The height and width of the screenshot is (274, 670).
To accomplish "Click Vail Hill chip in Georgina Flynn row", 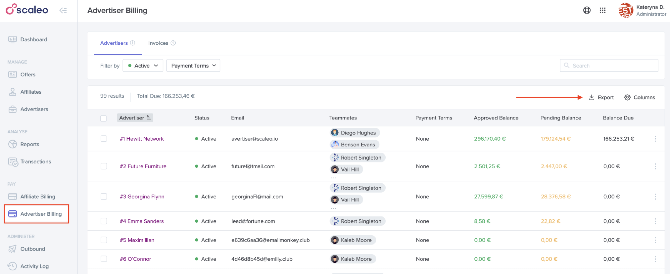I will [x=346, y=200].
